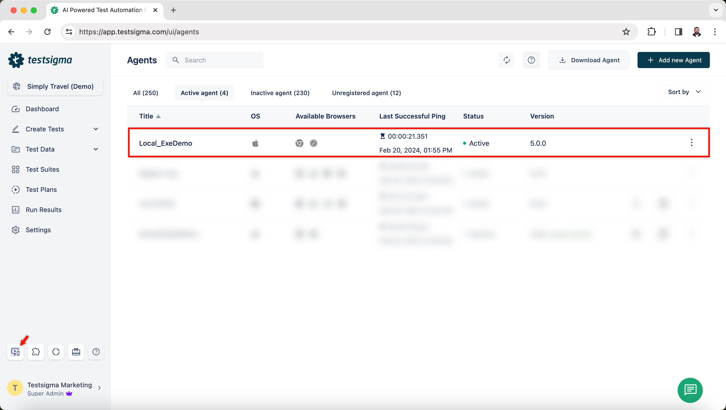Image resolution: width=726 pixels, height=410 pixels.
Task: Open the Testsigma Marketing user profile menu
Action: (55, 388)
